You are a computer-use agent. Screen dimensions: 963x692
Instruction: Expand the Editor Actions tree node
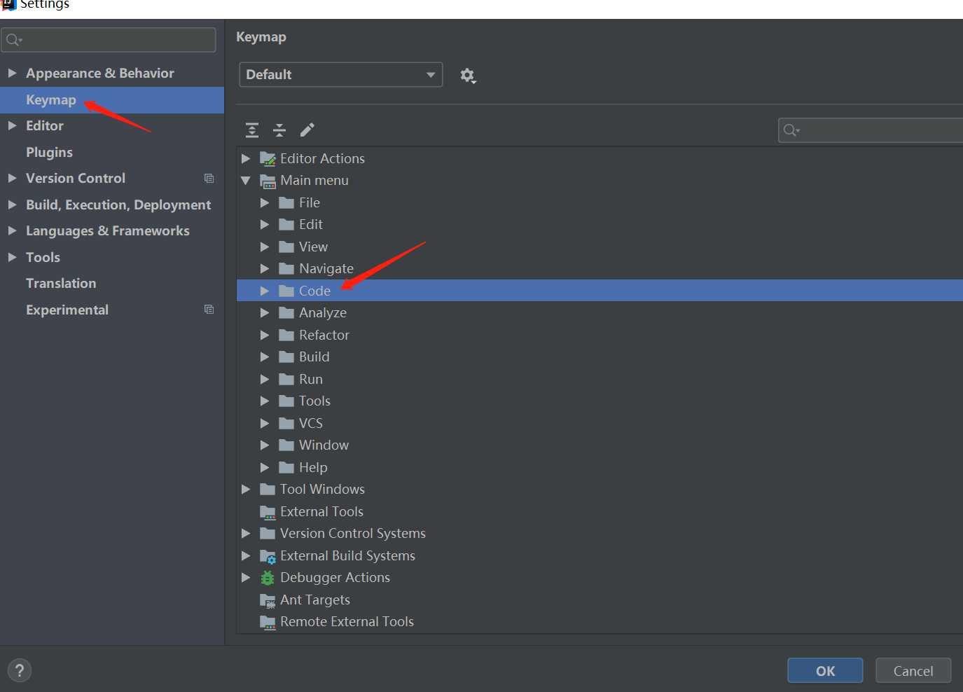coord(246,159)
